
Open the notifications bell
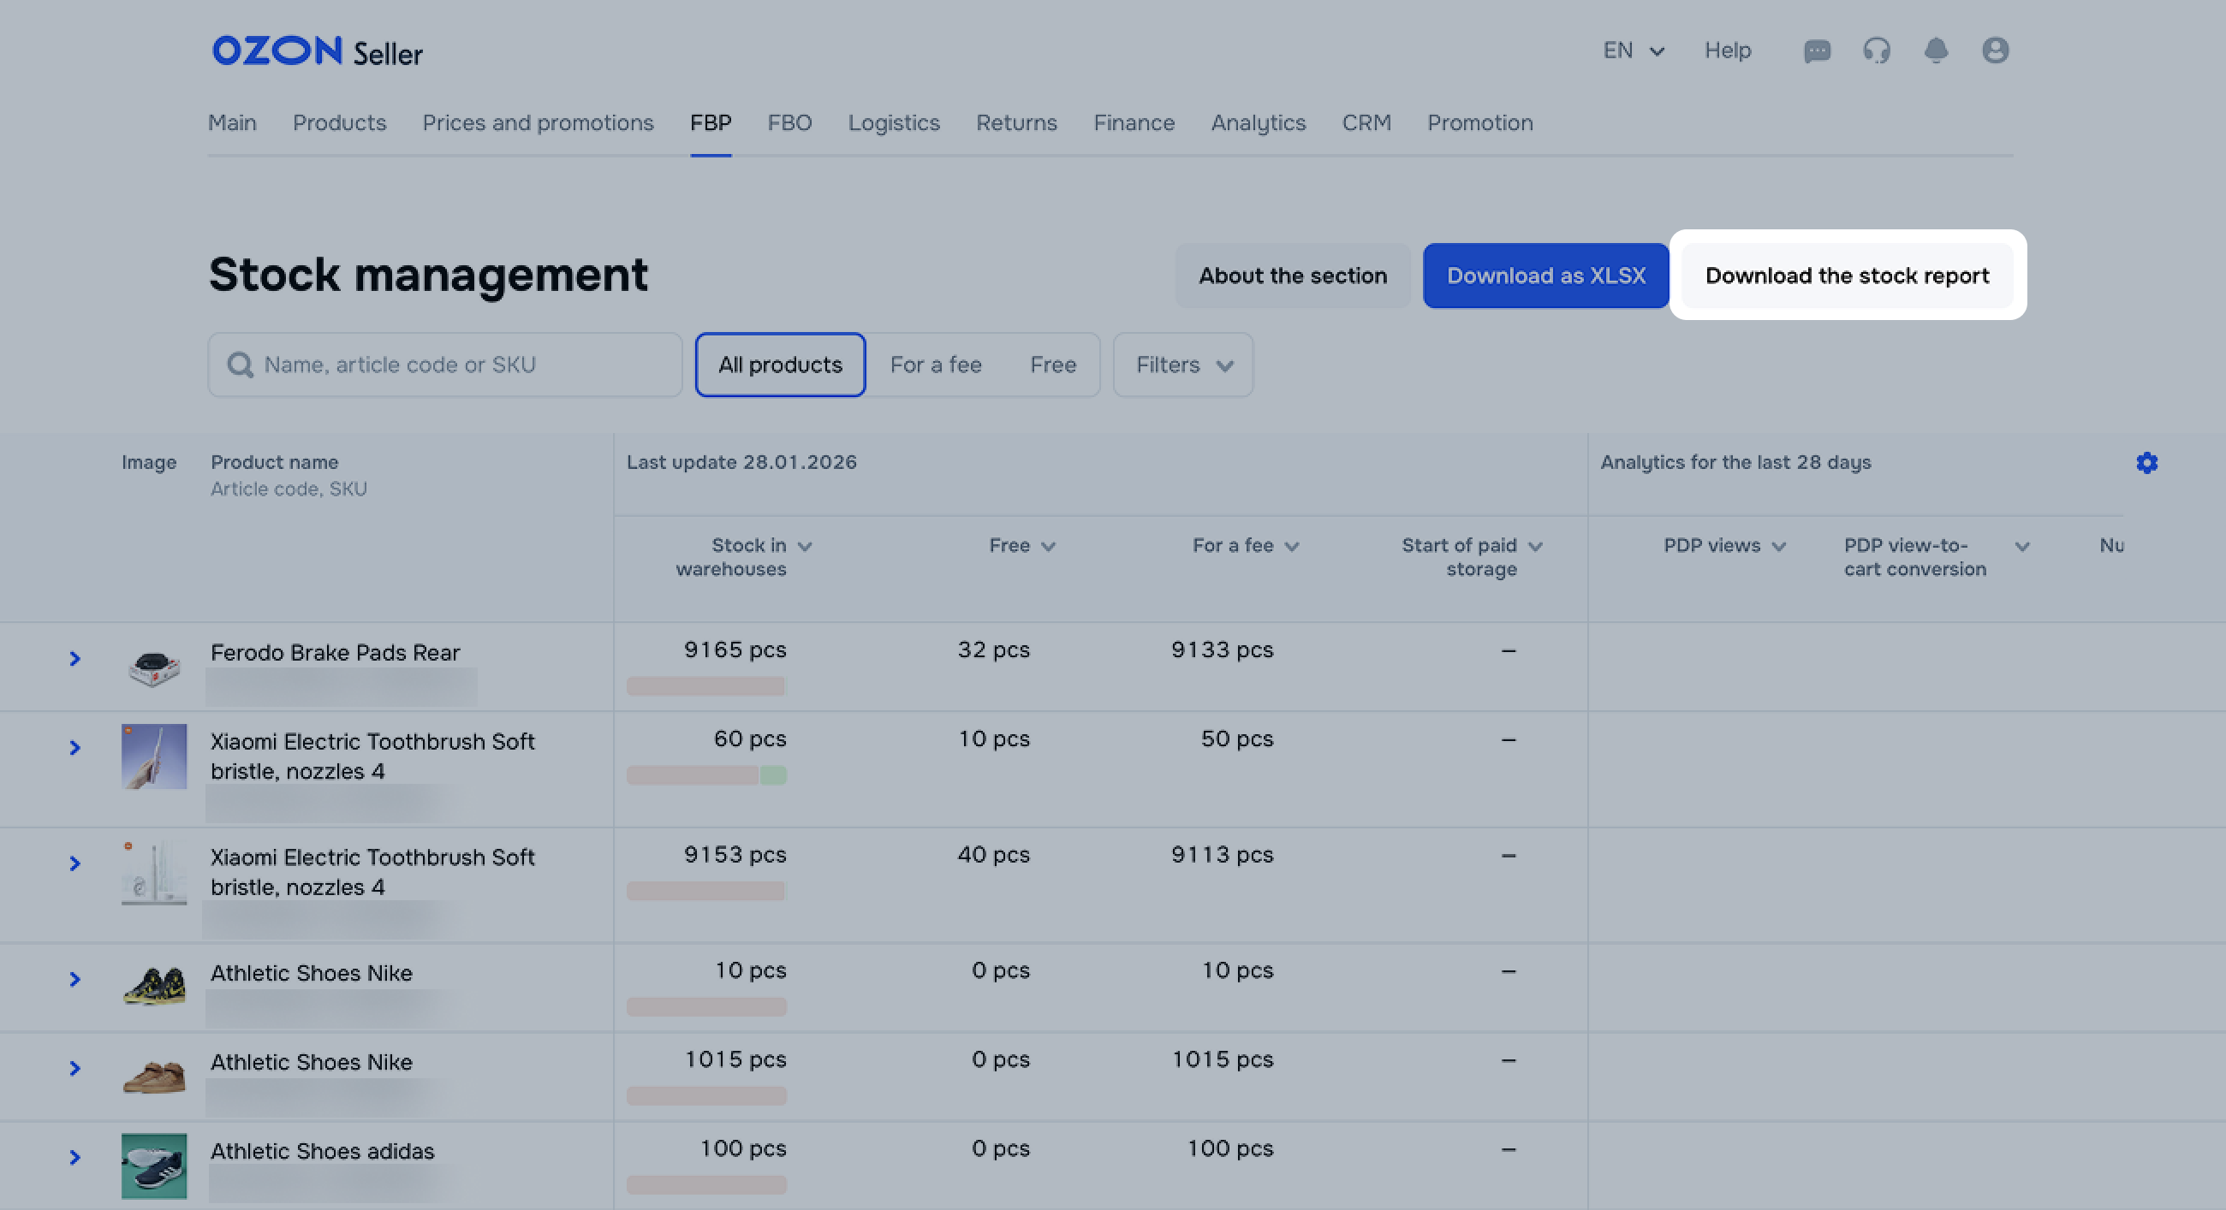[x=1936, y=51]
